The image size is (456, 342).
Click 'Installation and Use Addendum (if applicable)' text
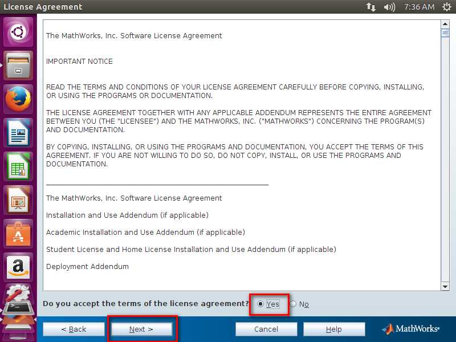click(127, 215)
